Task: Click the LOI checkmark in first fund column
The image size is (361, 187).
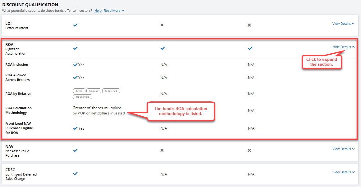Action: (75, 25)
